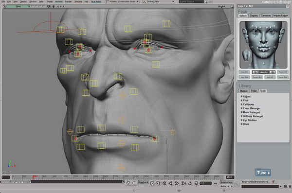Open the Animate menu
Viewport: 292px width, 193px height.
point(59,1)
